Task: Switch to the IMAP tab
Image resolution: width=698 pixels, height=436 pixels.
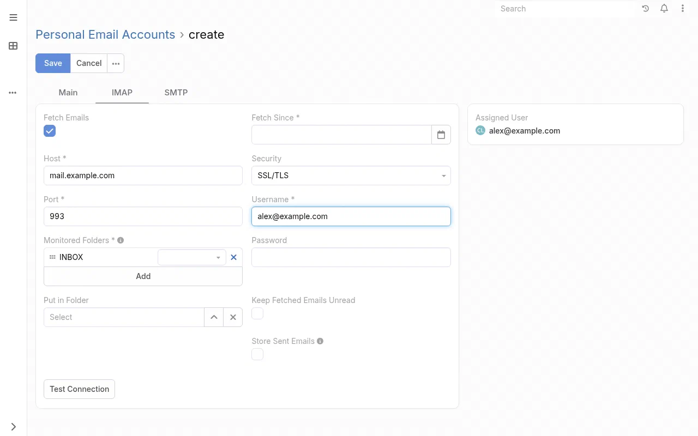Action: pos(122,93)
